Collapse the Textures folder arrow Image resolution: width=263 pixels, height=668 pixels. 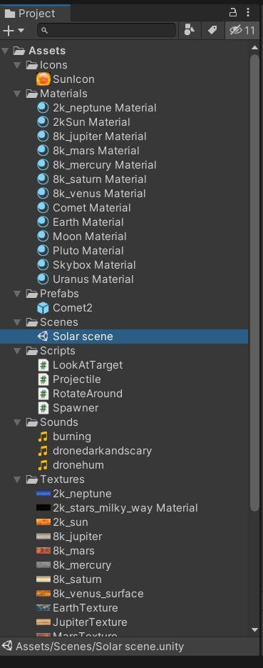click(17, 479)
